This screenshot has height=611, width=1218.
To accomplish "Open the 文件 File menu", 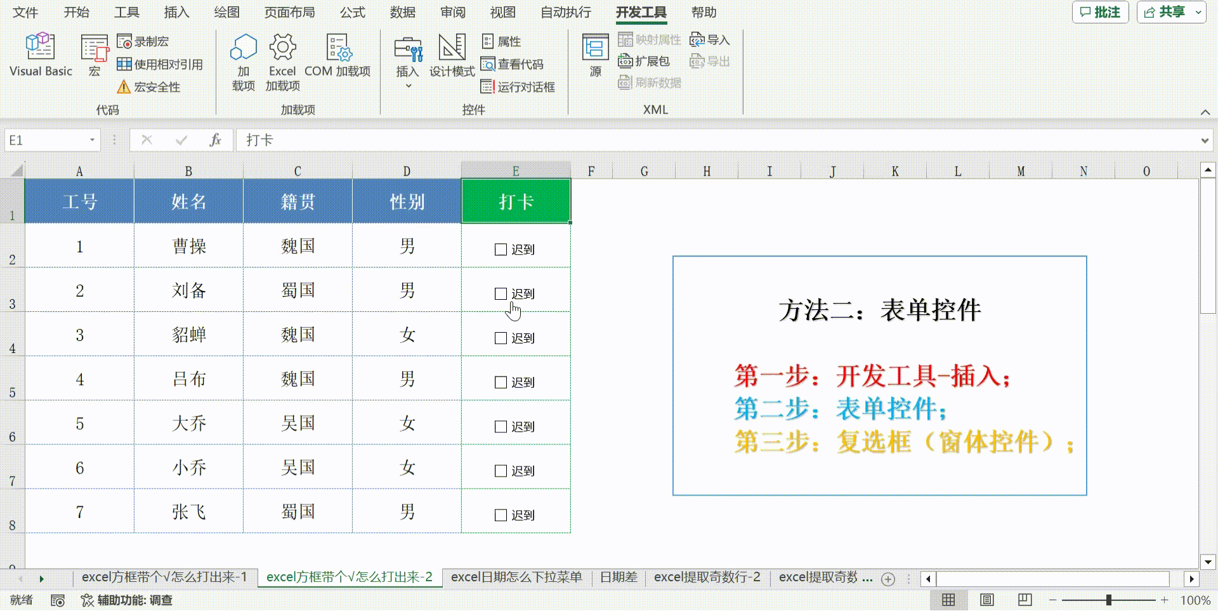I will [x=25, y=13].
